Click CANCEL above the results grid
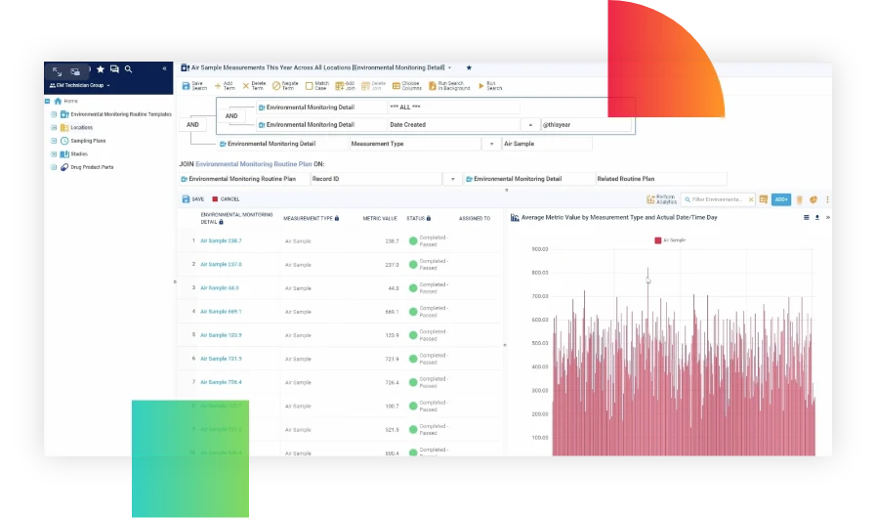 [226, 199]
